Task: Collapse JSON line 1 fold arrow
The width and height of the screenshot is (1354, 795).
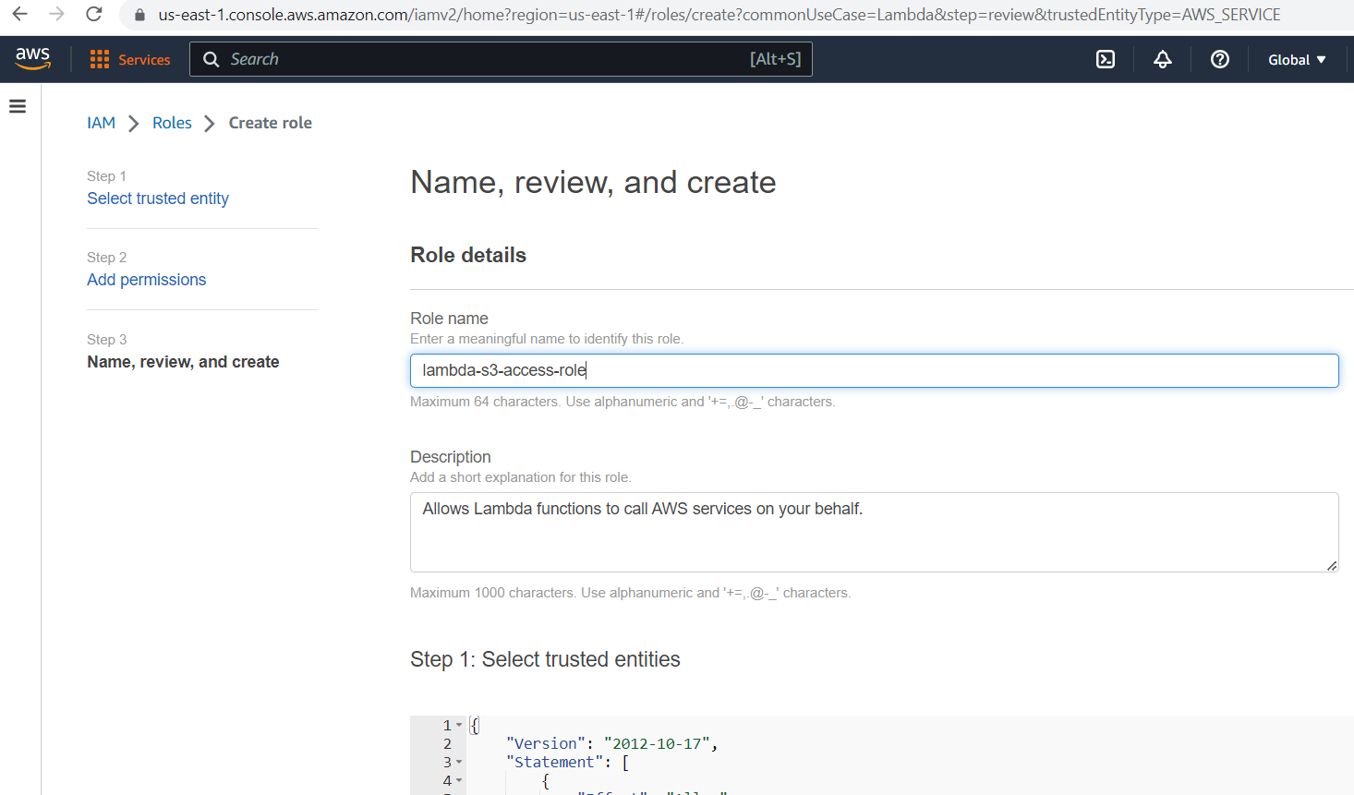Action: coord(459,725)
